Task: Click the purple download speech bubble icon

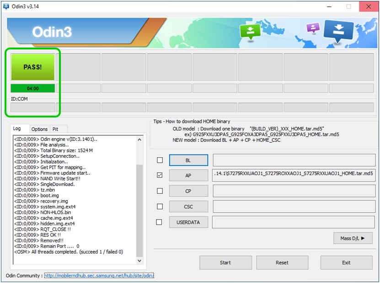Action: click(313, 28)
